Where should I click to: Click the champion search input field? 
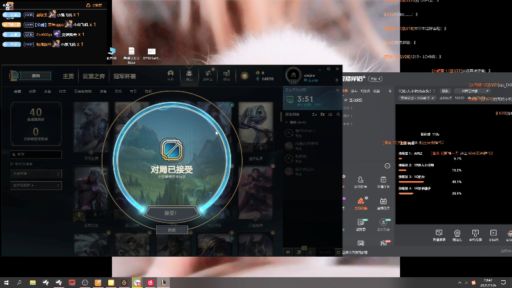(36, 154)
